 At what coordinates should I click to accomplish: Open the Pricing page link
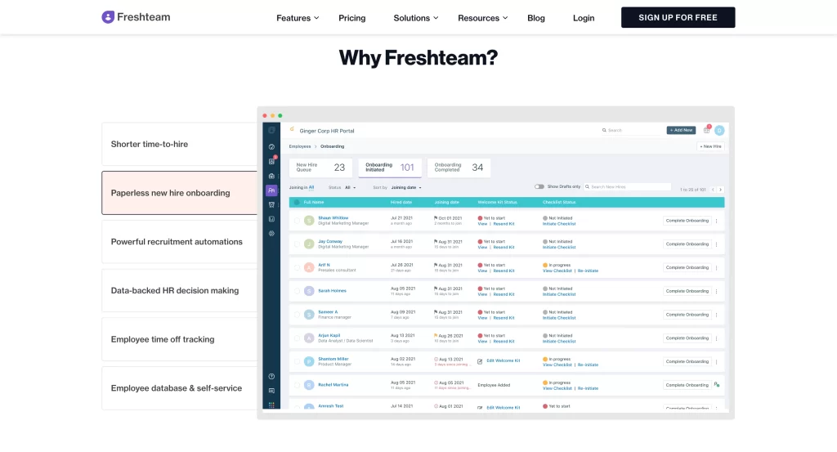[351, 18]
